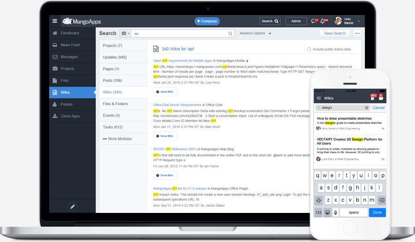415x242 pixels.
Task: Open the header Search button
Action: (270, 21)
